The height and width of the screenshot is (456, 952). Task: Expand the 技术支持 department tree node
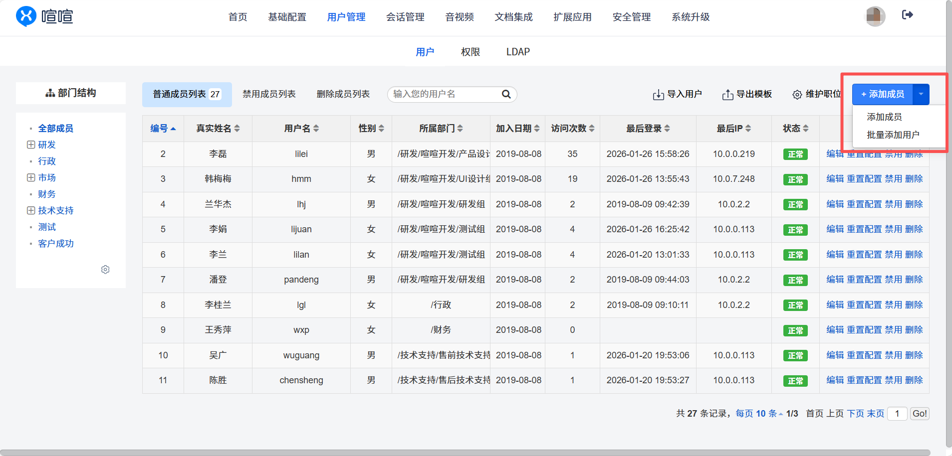(31, 211)
